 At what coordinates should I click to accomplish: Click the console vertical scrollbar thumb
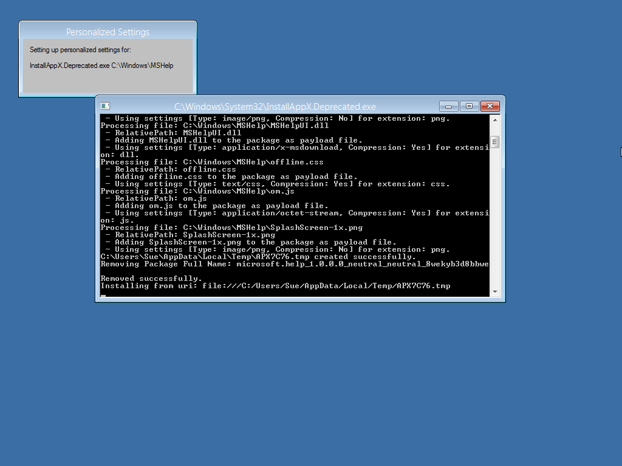coord(494,142)
